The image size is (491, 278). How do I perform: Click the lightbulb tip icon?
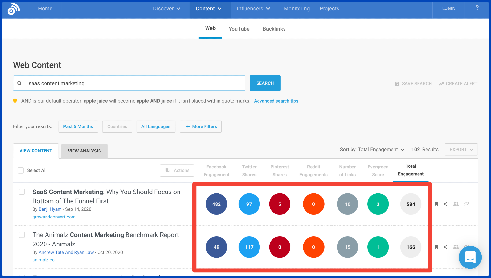click(x=15, y=101)
